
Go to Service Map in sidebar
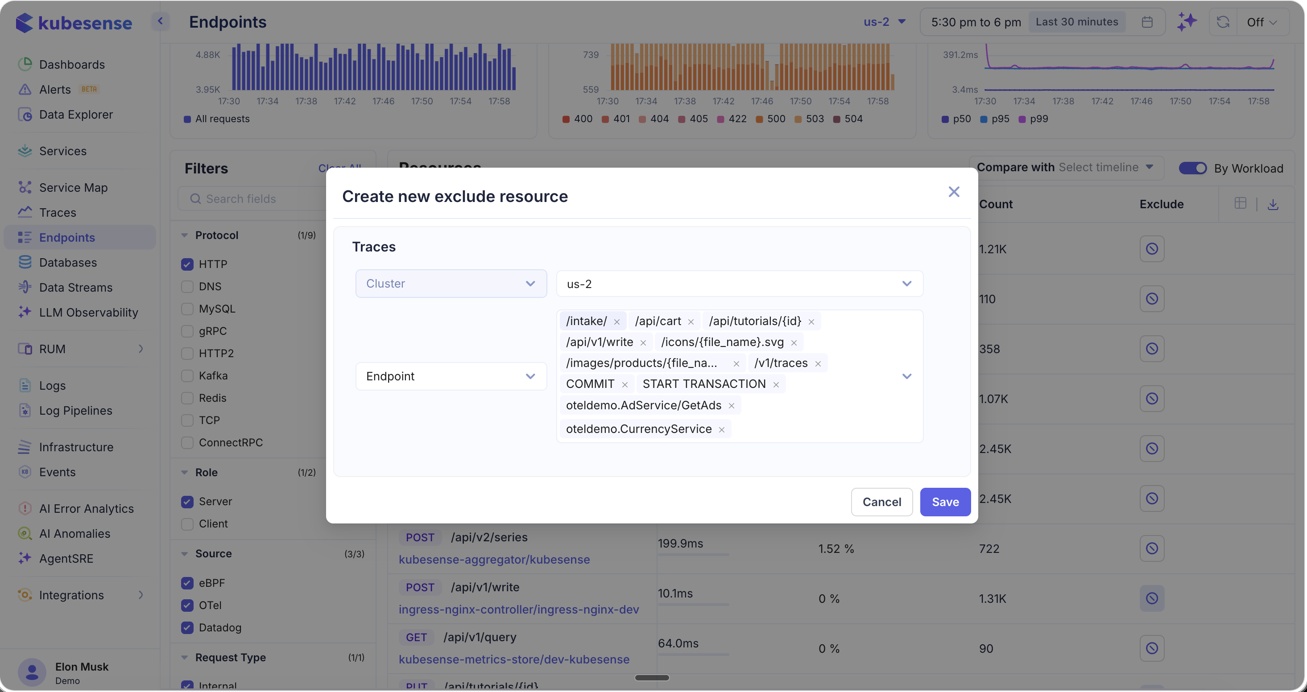point(74,188)
